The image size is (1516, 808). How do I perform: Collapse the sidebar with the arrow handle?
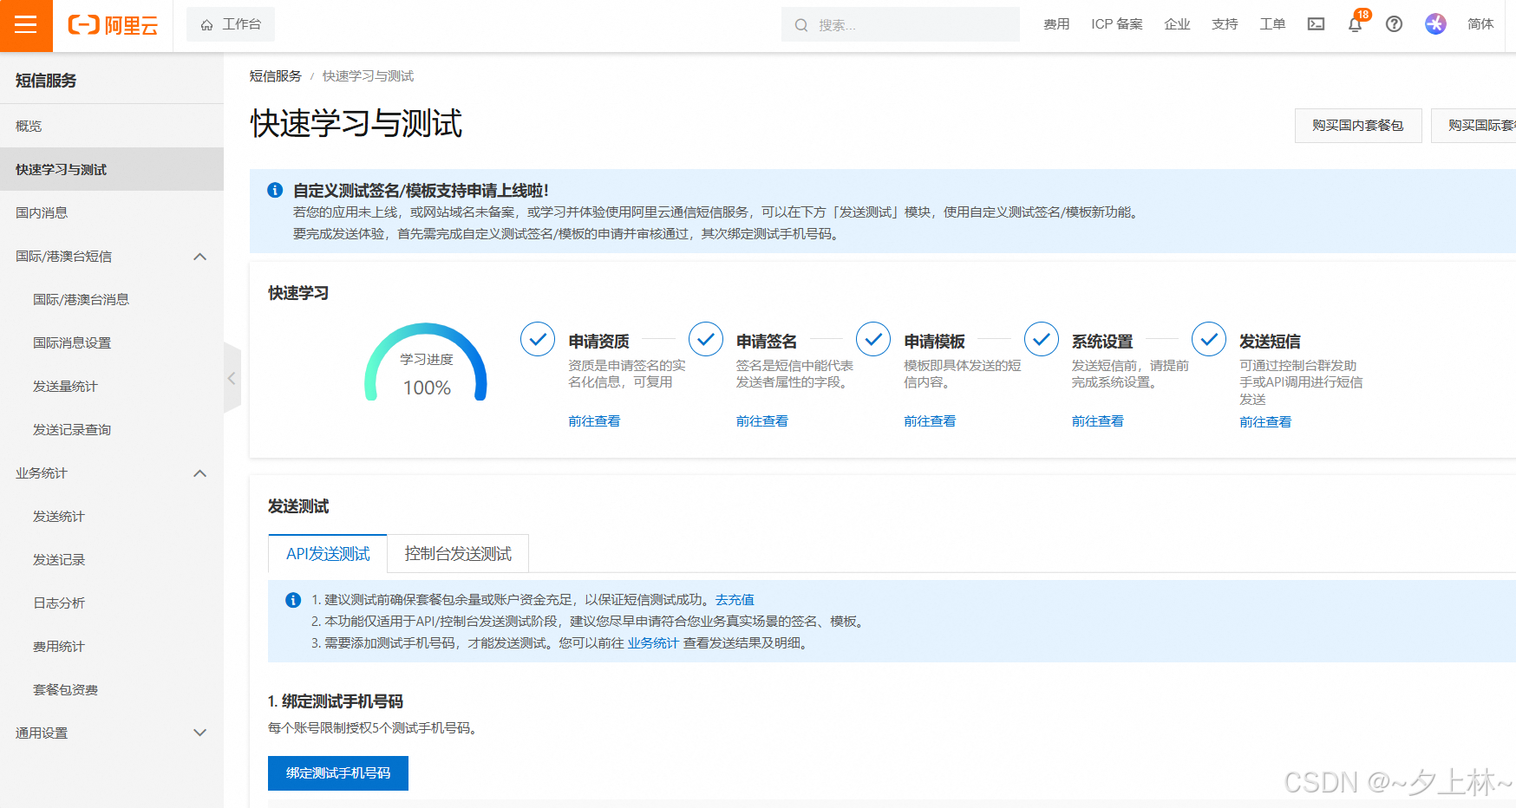coord(232,378)
